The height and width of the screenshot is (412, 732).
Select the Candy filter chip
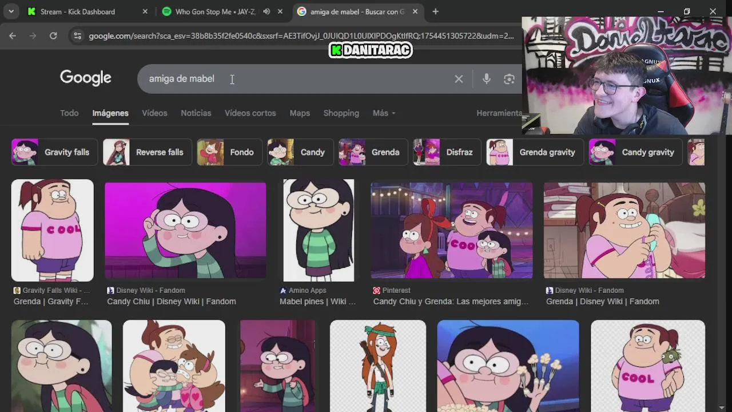300,152
